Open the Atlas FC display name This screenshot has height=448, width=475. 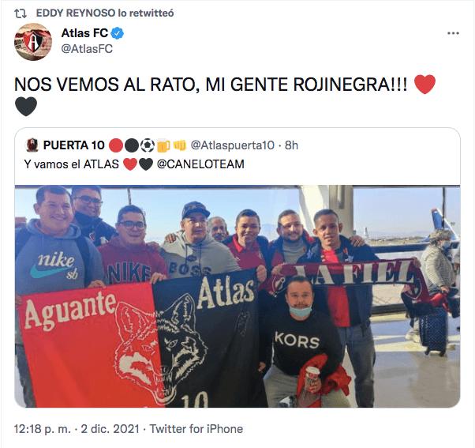pyautogui.click(x=84, y=33)
